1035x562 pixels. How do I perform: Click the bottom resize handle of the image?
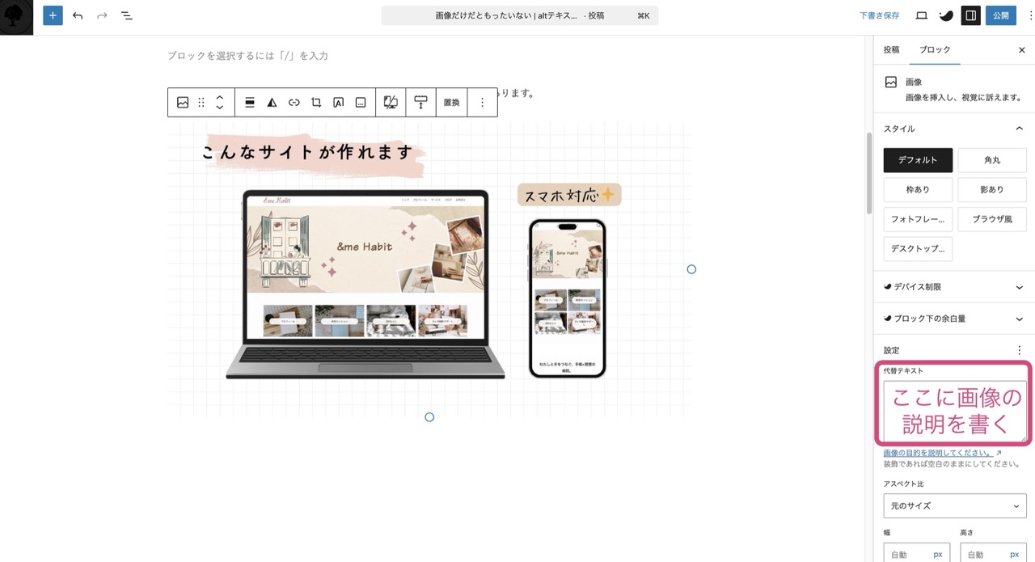pos(429,417)
